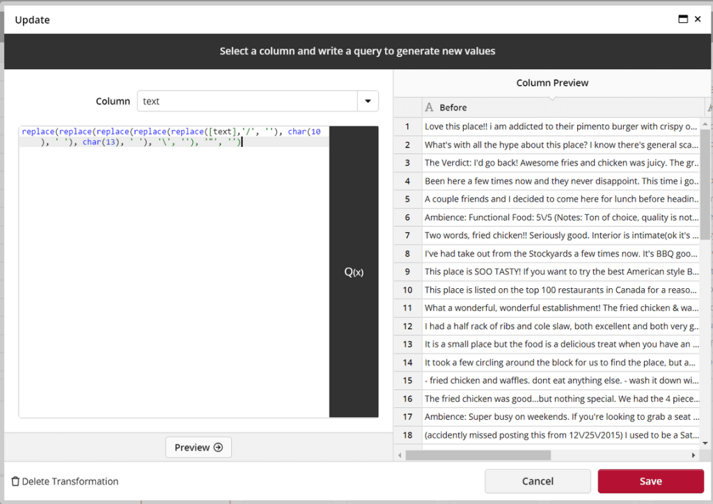Click row number 18 header
Image resolution: width=713 pixels, height=504 pixels.
click(x=407, y=435)
